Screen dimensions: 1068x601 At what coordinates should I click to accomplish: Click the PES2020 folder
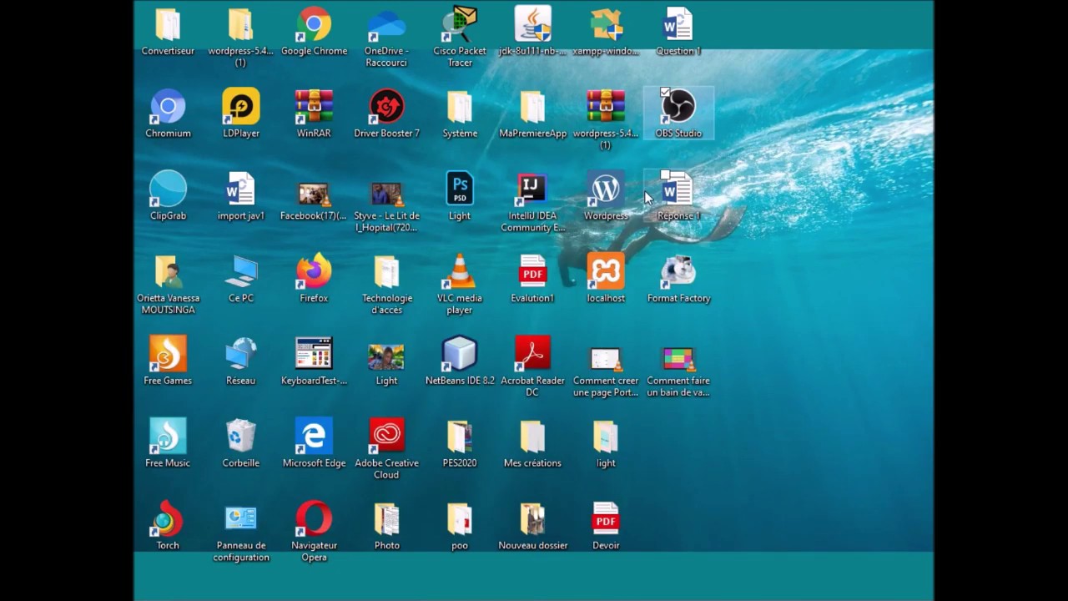(x=460, y=437)
